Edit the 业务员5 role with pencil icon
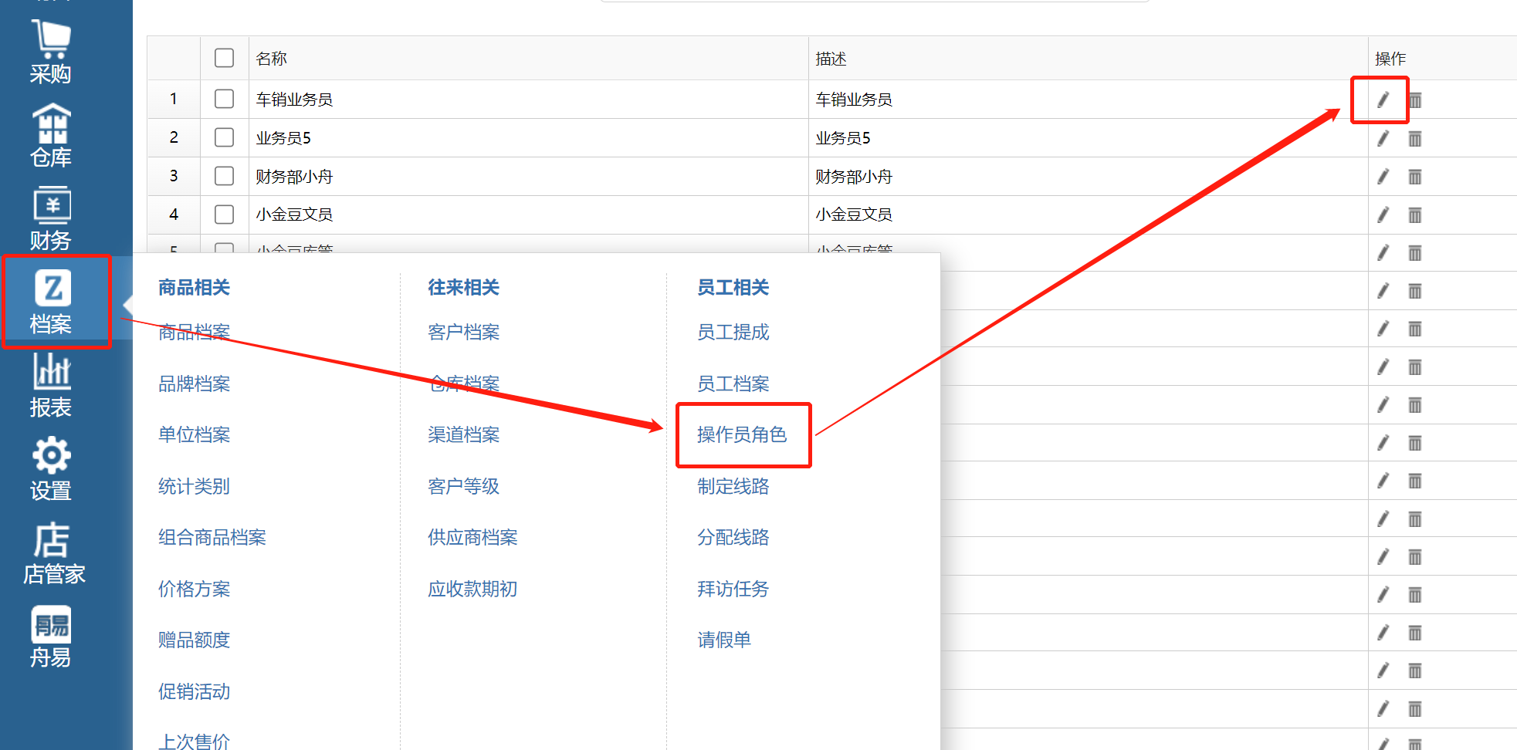The width and height of the screenshot is (1517, 750). click(x=1383, y=138)
